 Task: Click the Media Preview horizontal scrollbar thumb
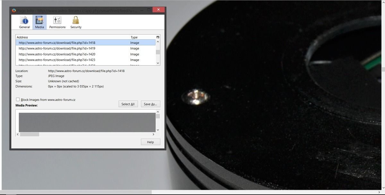coord(30,134)
